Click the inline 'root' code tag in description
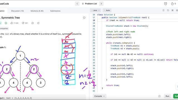The height and width of the screenshot is (100, 178). tap(7, 34)
